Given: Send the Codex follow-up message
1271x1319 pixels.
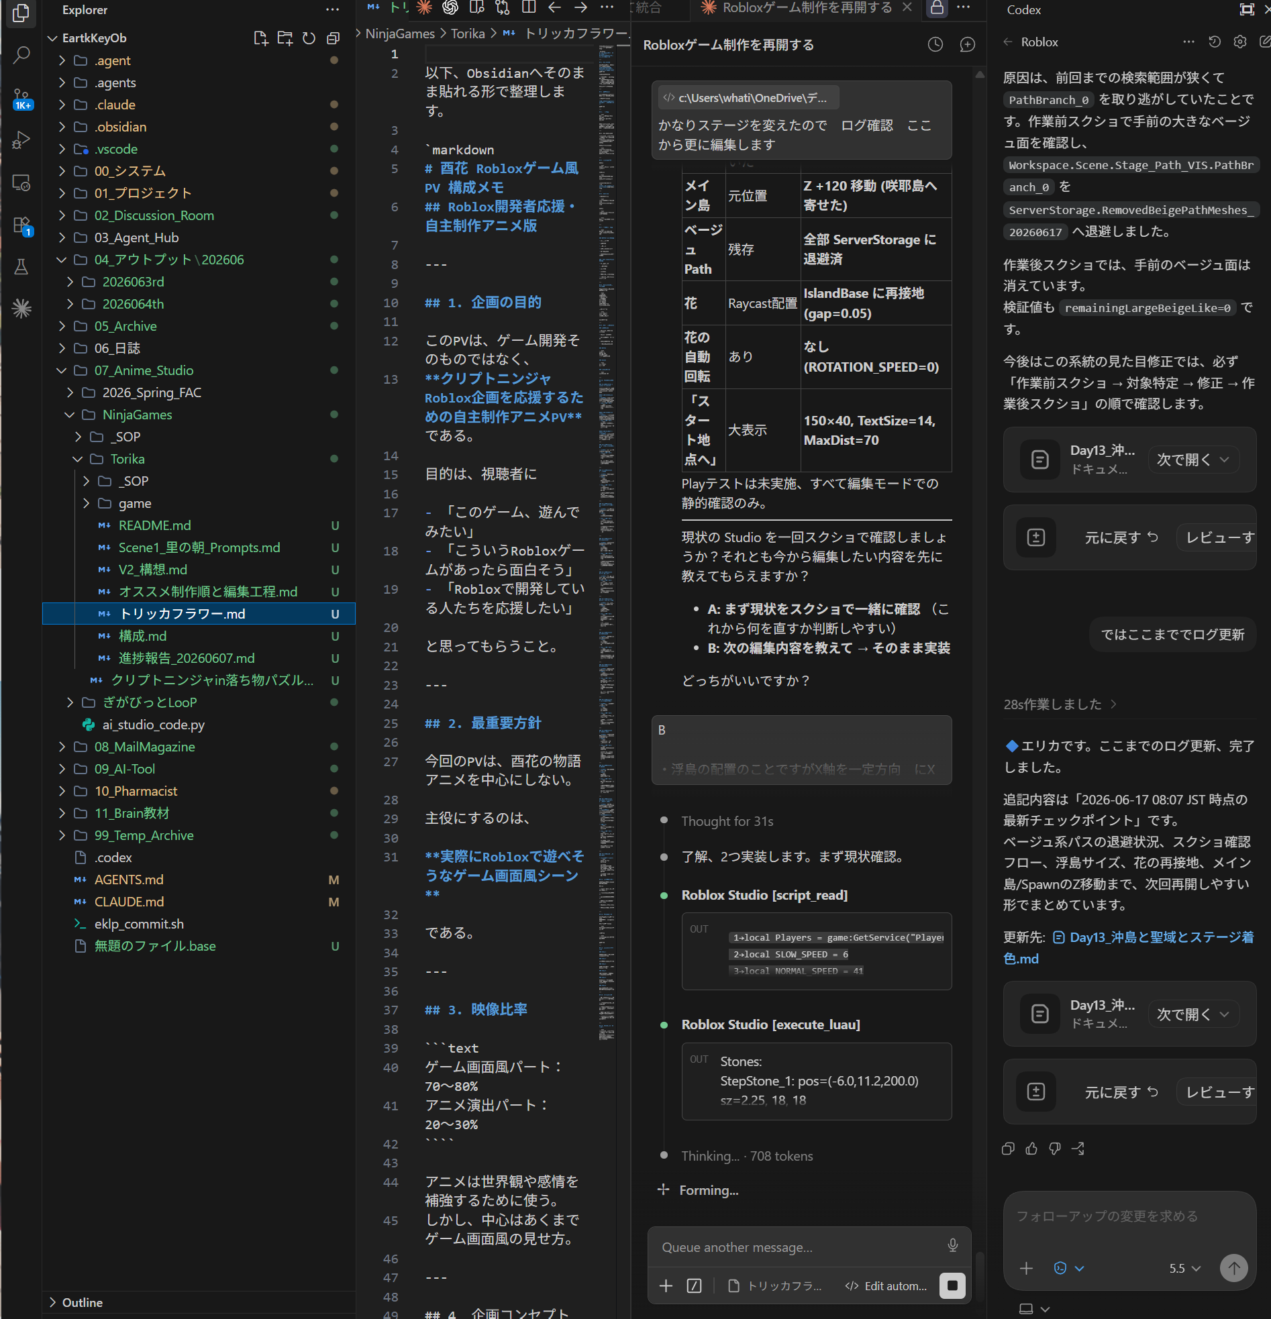Looking at the screenshot, I should tap(1233, 1268).
